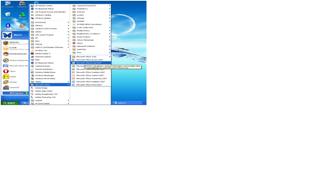Expand the Accessories submenu

pyautogui.click(x=50, y=22)
